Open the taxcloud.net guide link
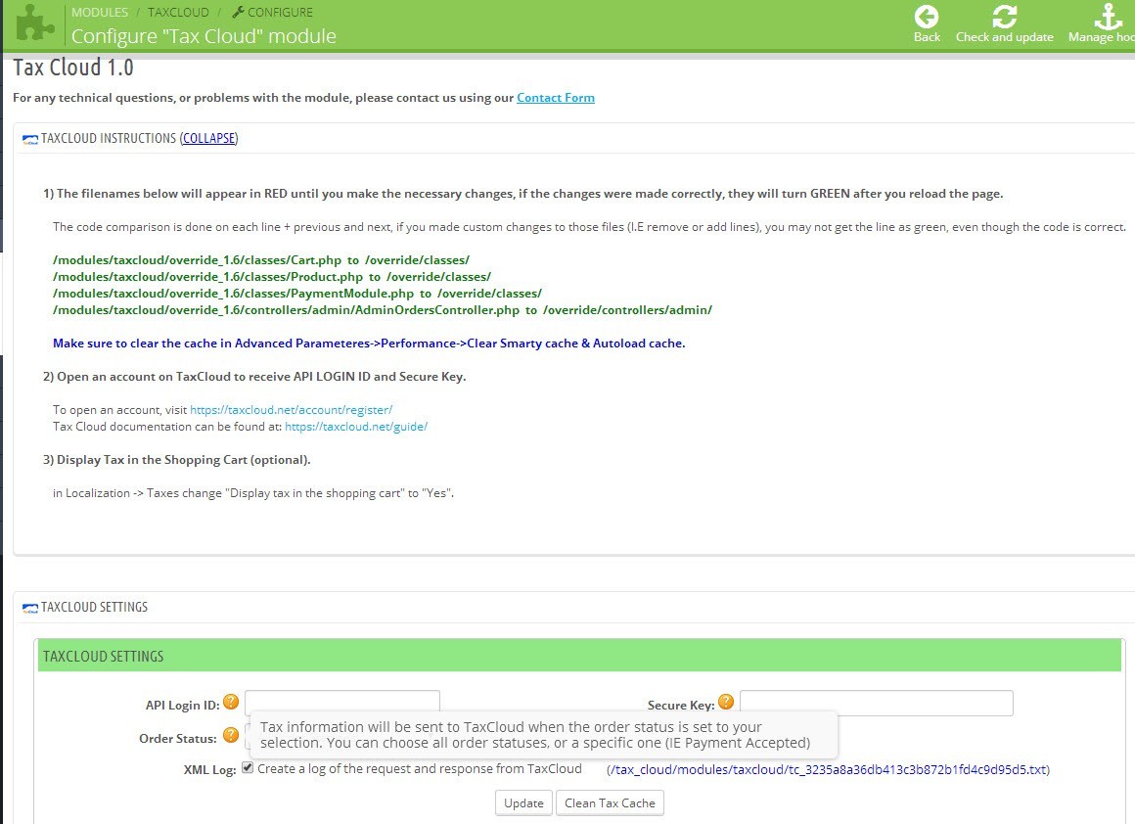 pyautogui.click(x=356, y=427)
